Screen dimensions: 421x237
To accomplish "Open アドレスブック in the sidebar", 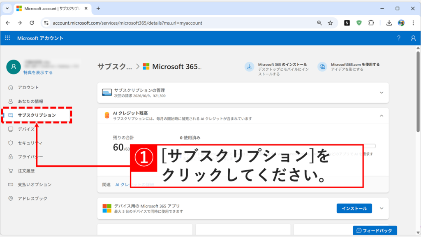I will pyautogui.click(x=32, y=198).
